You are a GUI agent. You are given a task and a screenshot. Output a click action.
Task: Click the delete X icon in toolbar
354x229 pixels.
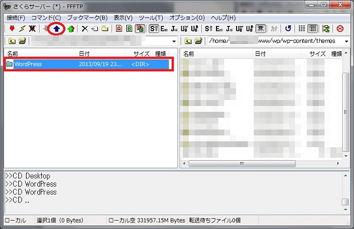click(x=84, y=29)
